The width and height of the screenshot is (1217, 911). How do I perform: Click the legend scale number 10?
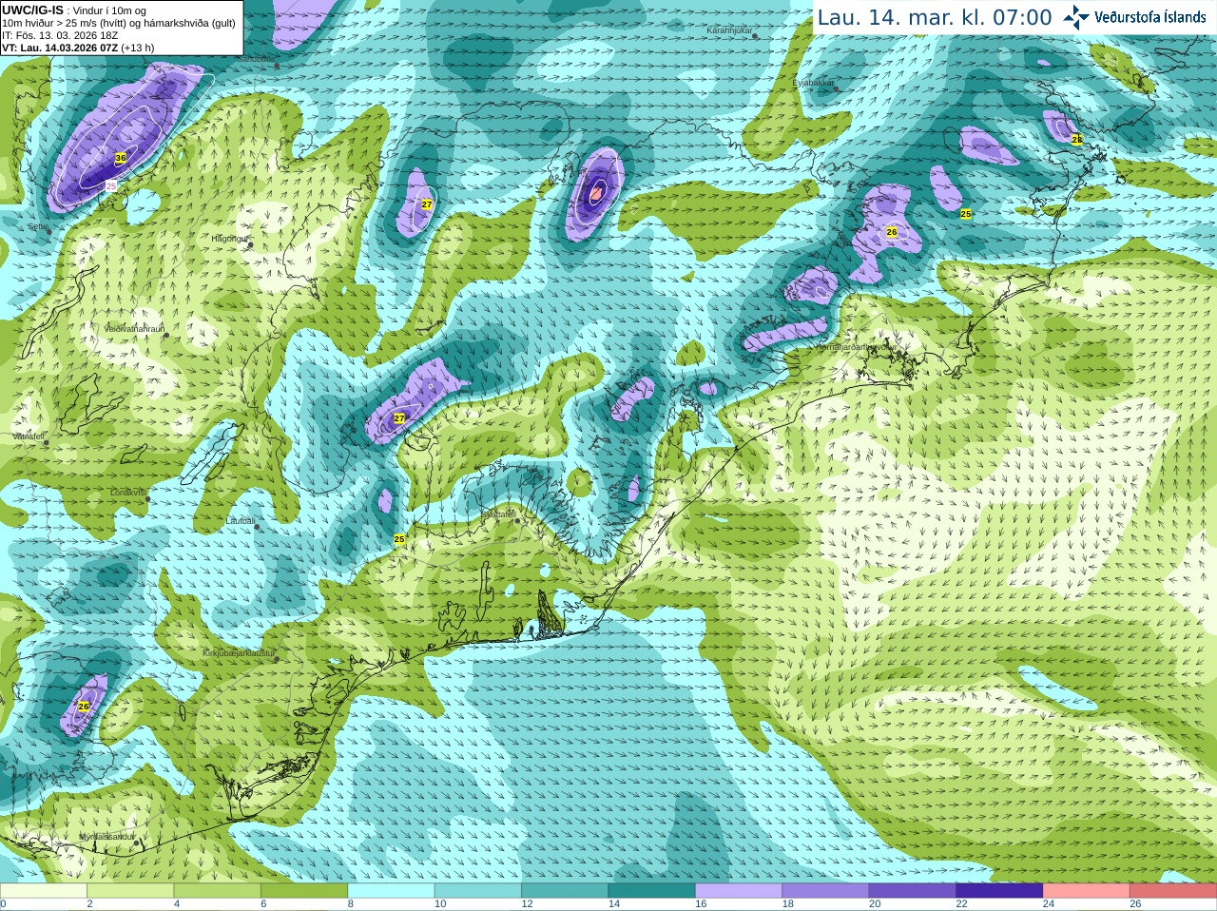click(440, 904)
